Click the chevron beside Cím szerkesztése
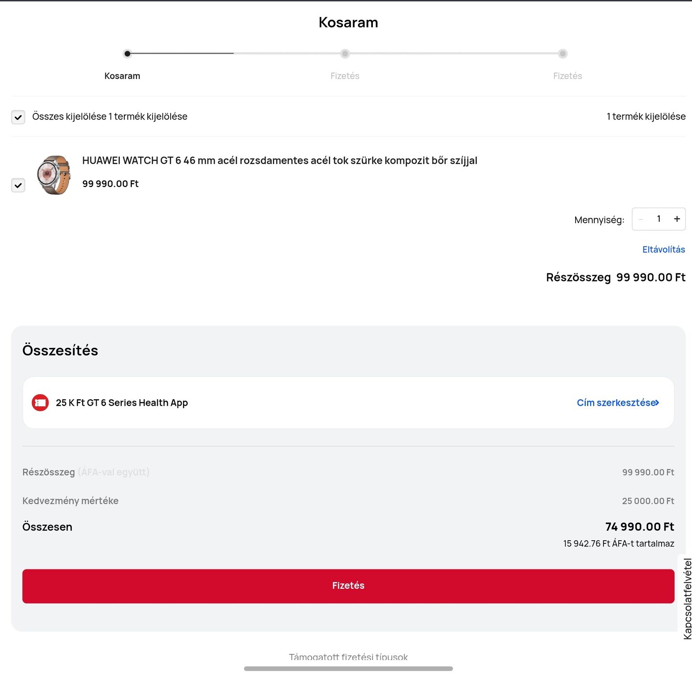Image resolution: width=692 pixels, height=677 pixels. click(x=657, y=403)
